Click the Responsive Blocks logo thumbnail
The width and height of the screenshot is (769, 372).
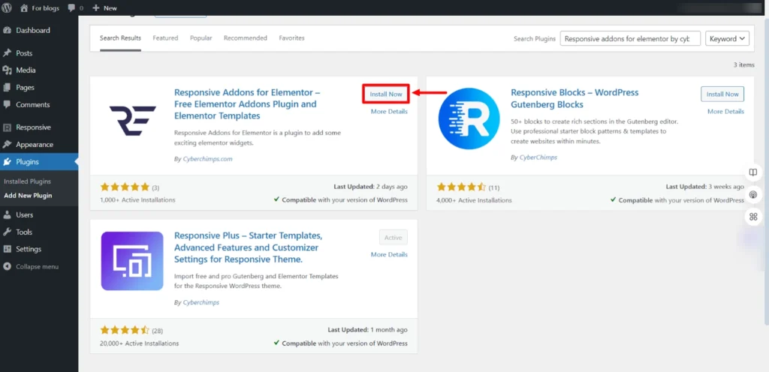[469, 119]
